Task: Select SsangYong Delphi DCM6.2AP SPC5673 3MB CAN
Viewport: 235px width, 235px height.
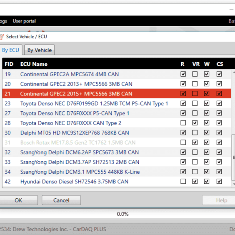Action: (117, 152)
